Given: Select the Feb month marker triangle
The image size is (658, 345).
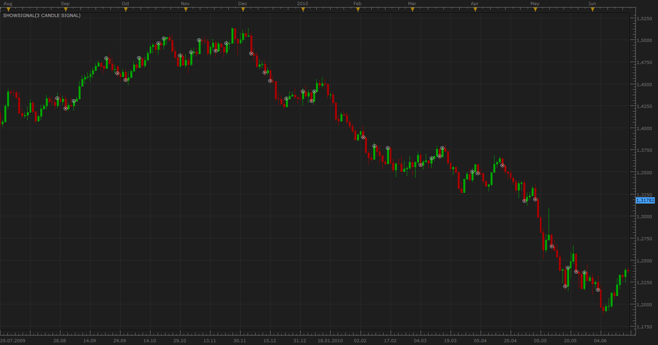Looking at the screenshot, I should tap(358, 10).
